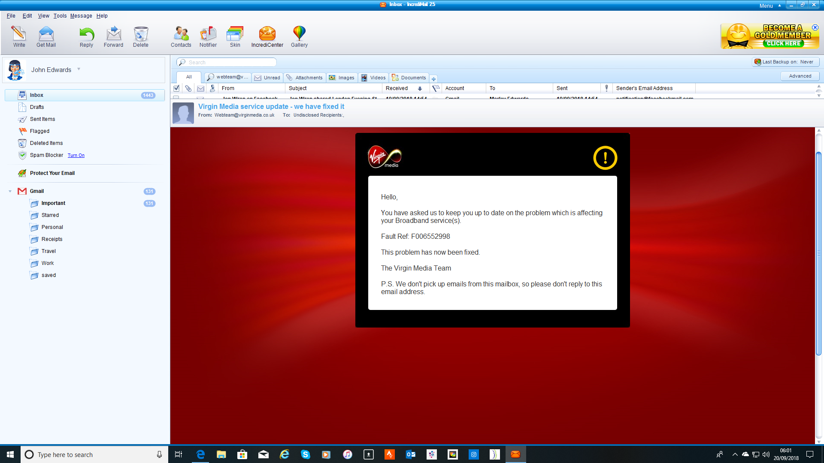
Task: Filter by the Images tab
Action: click(342, 78)
